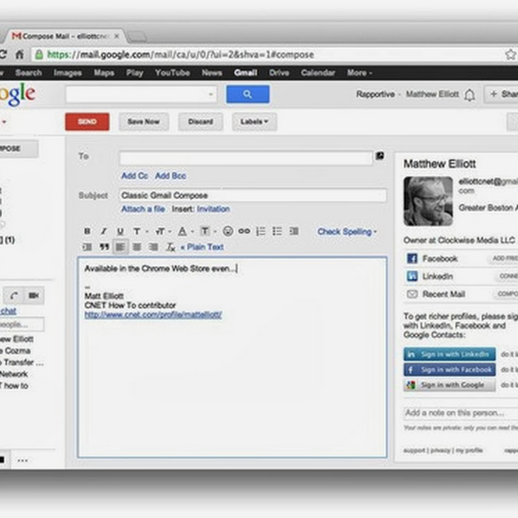Expand the More menu in the Google bar
The width and height of the screenshot is (518, 518).
pos(359,73)
